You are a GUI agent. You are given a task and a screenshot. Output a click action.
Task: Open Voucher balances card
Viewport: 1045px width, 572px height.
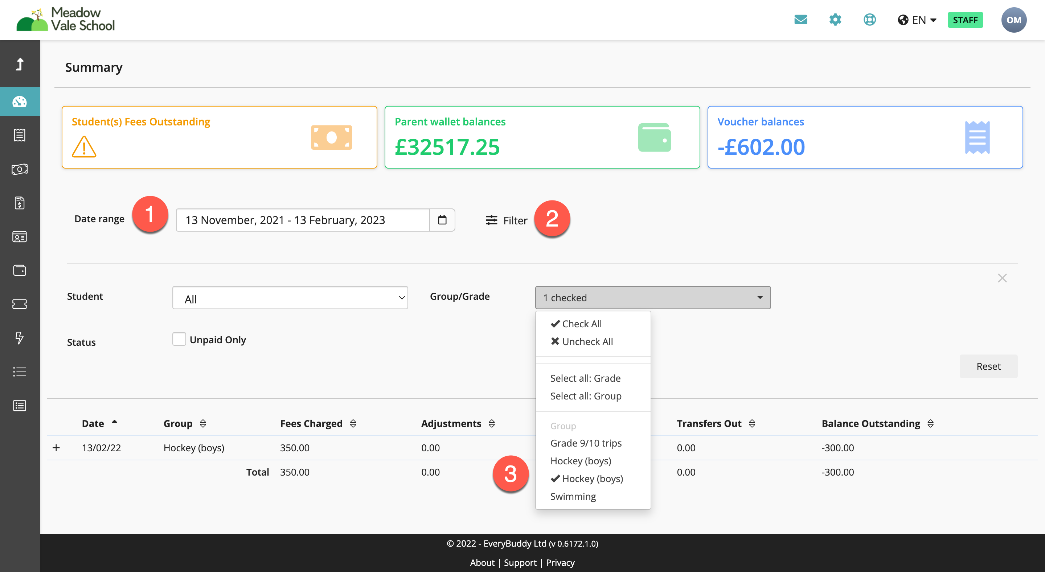pyautogui.click(x=865, y=137)
